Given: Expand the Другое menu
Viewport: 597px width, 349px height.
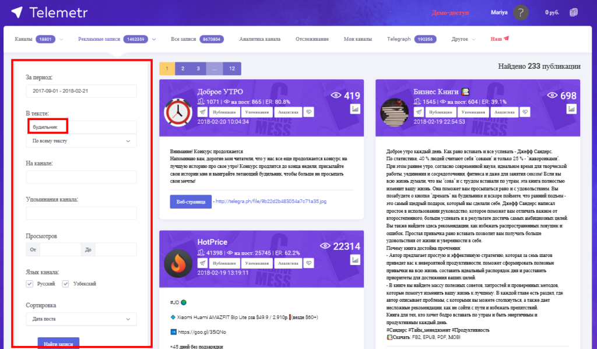Looking at the screenshot, I should coord(462,39).
